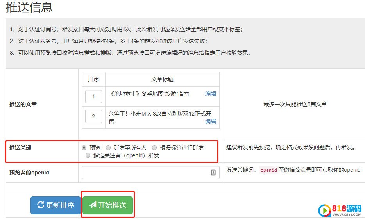Click the refresh icon on 更新排序
The image size is (365, 219).
tap(41, 205)
